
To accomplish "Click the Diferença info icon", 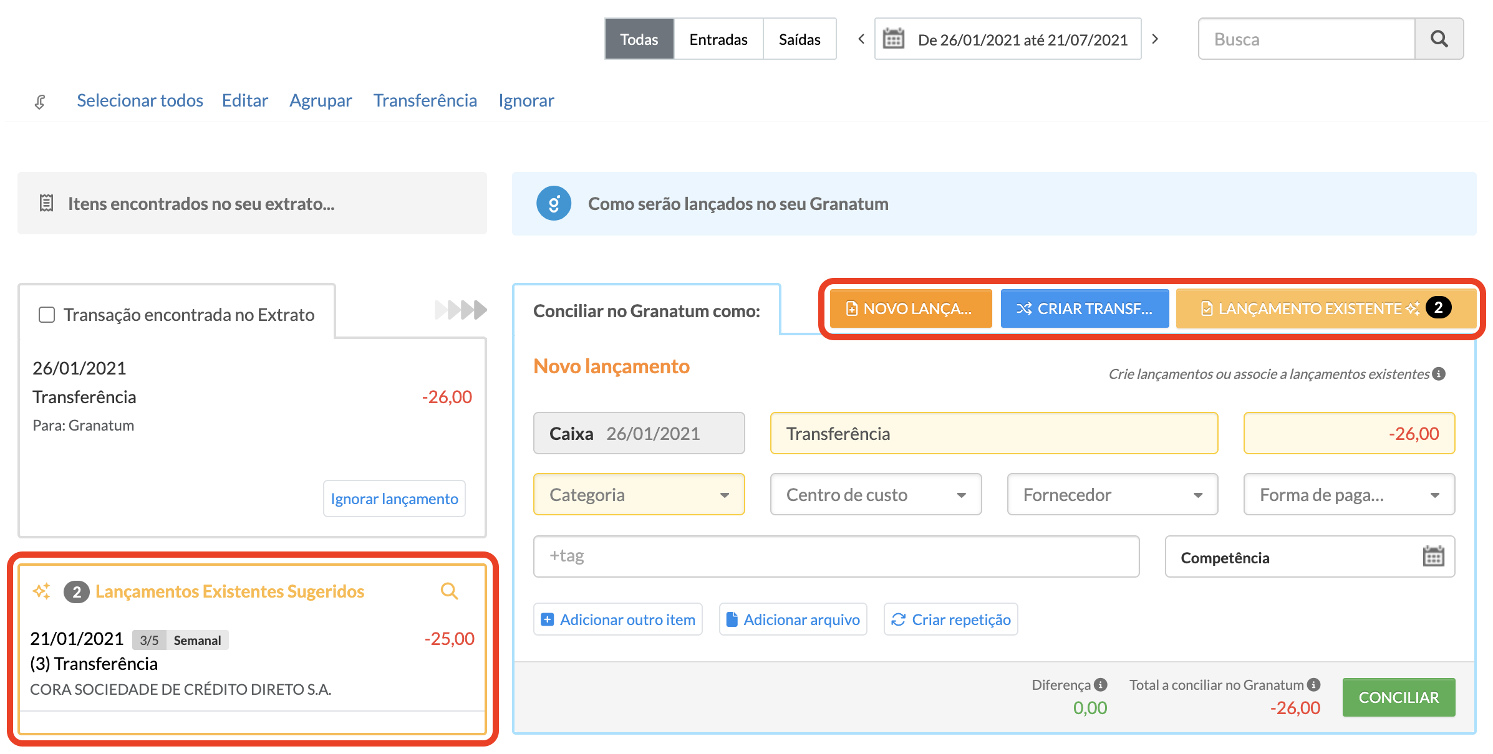I will click(1101, 685).
